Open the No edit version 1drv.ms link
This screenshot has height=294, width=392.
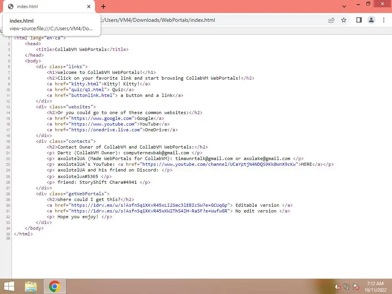coord(149,211)
